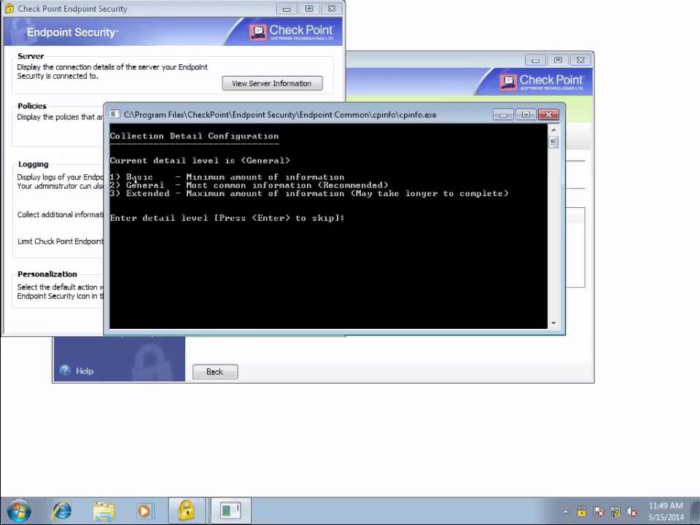The height and width of the screenshot is (525, 700).
Task: Click '3) Extended' option line in console
Action: pos(309,193)
